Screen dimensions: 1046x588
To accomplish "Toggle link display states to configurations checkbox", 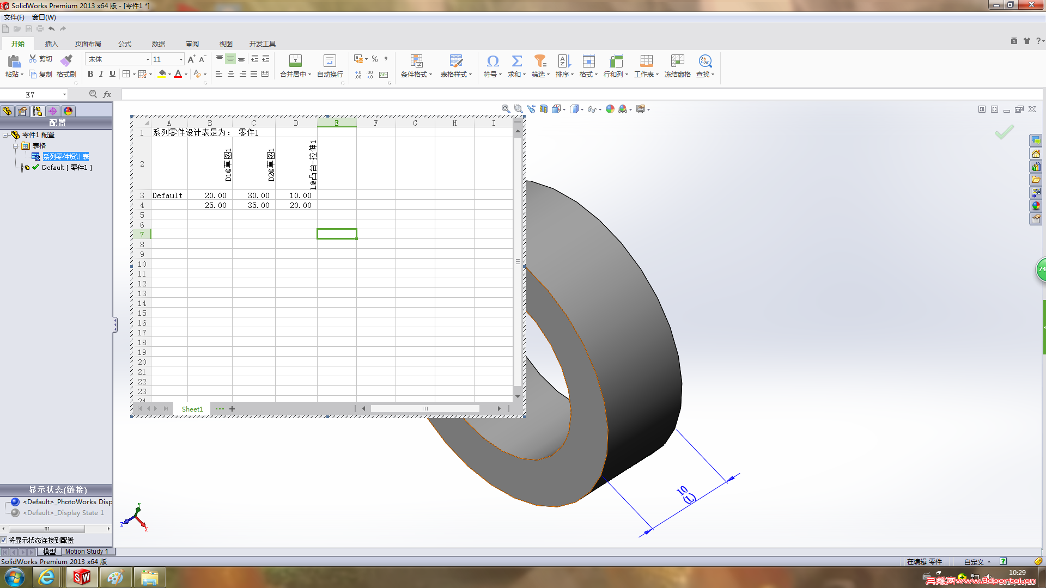I will click(x=4, y=540).
